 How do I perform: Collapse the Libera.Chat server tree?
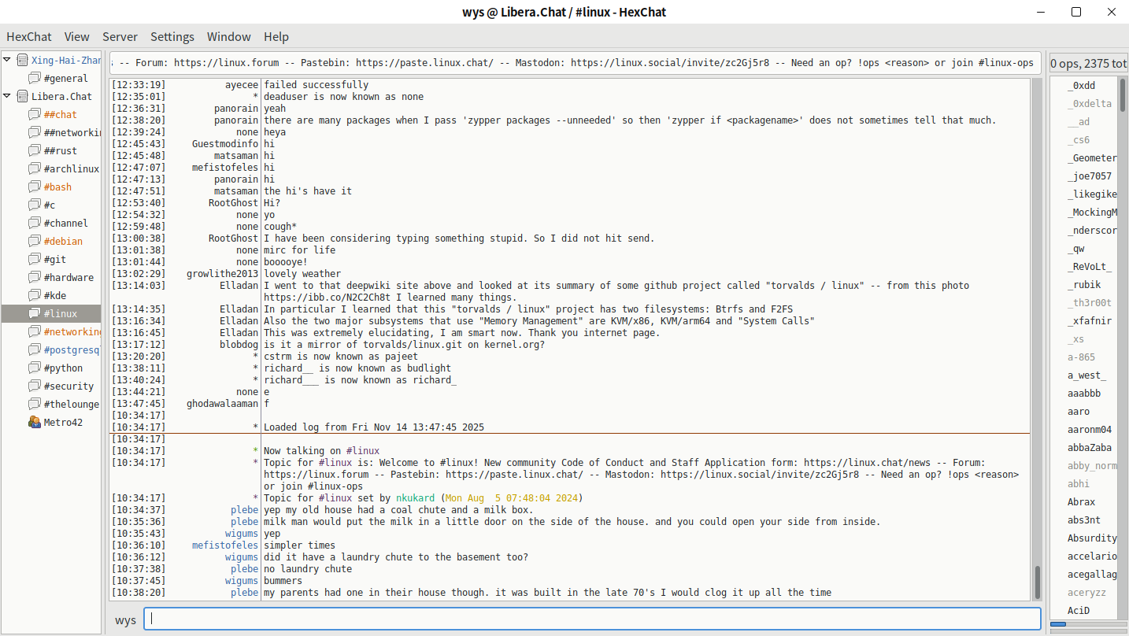tap(7, 95)
